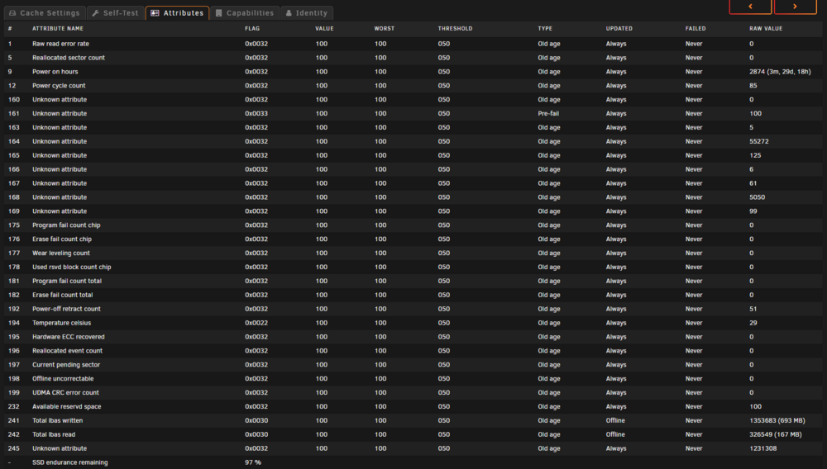Select Hardware ECC recovered row
Viewport: 827px width, 469px height.
pyautogui.click(x=413, y=336)
